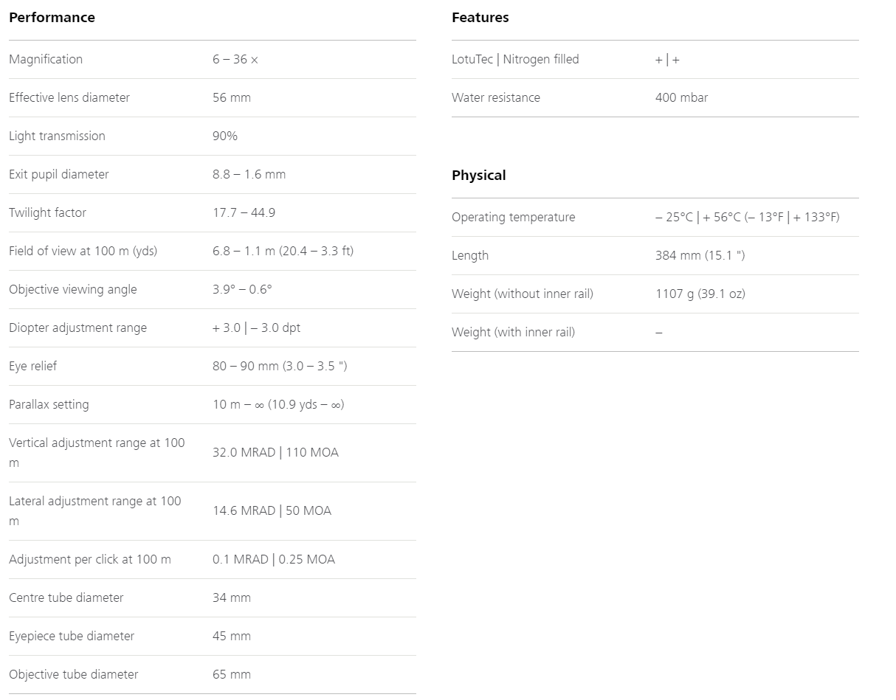Screen dimensions: 896x700
Task: Click Adjustment per click at 100 m label
Action: pyautogui.click(x=90, y=559)
